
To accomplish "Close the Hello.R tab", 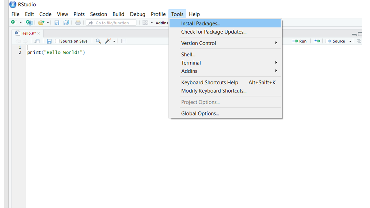I will pyautogui.click(x=38, y=34).
